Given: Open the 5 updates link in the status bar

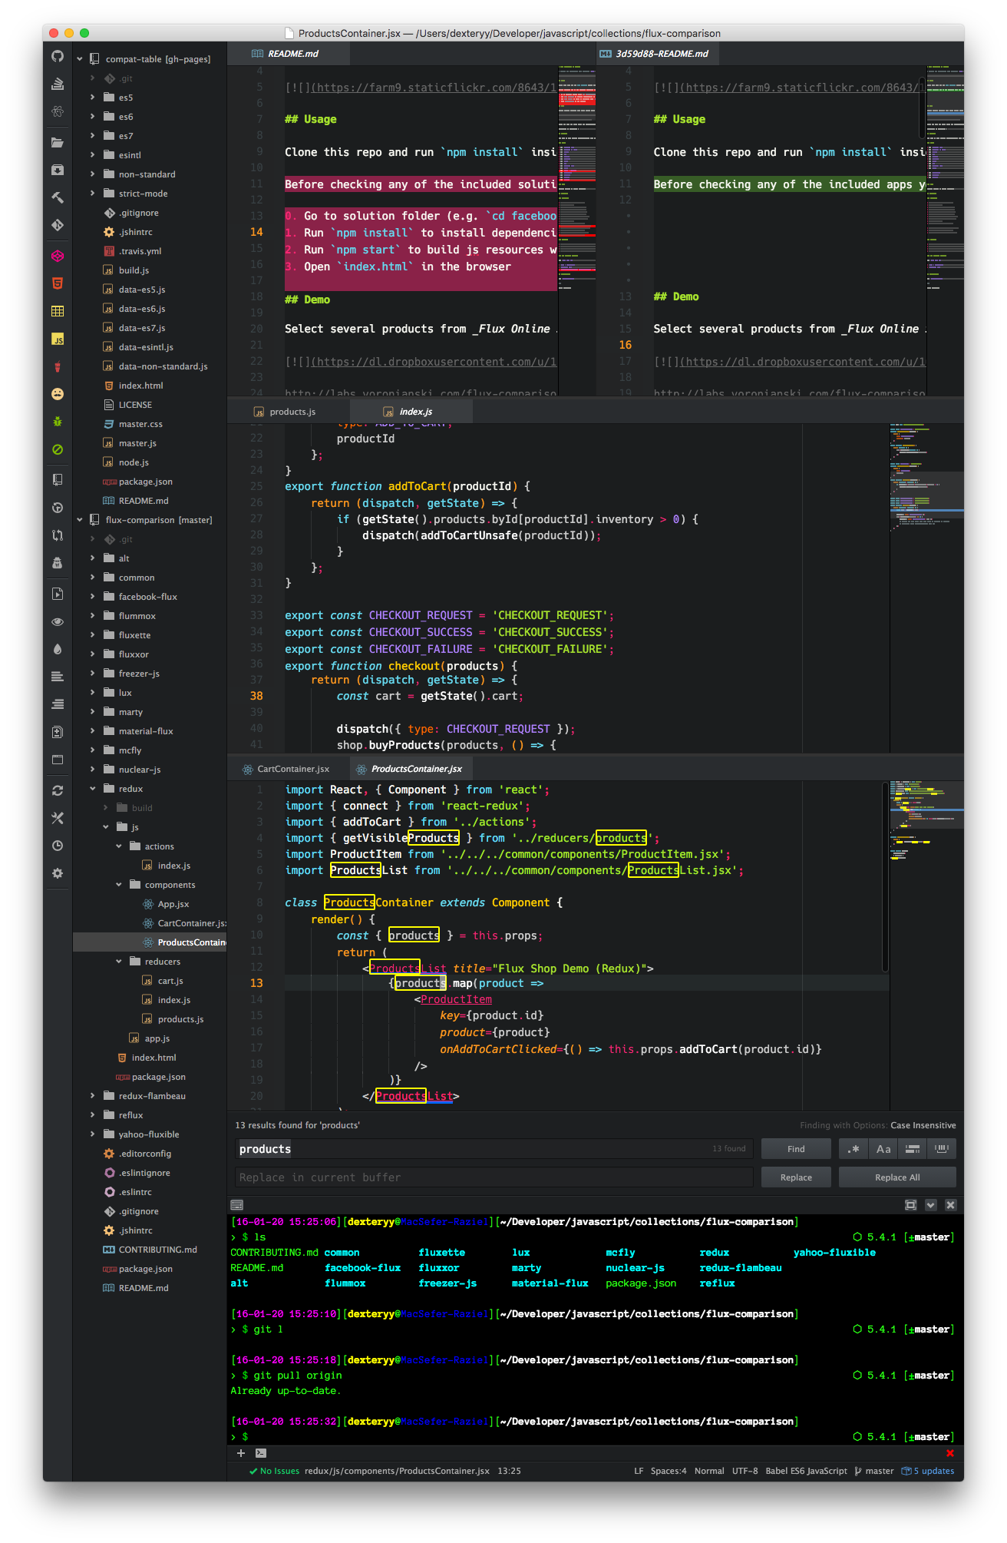Looking at the screenshot, I should coord(929,1472).
